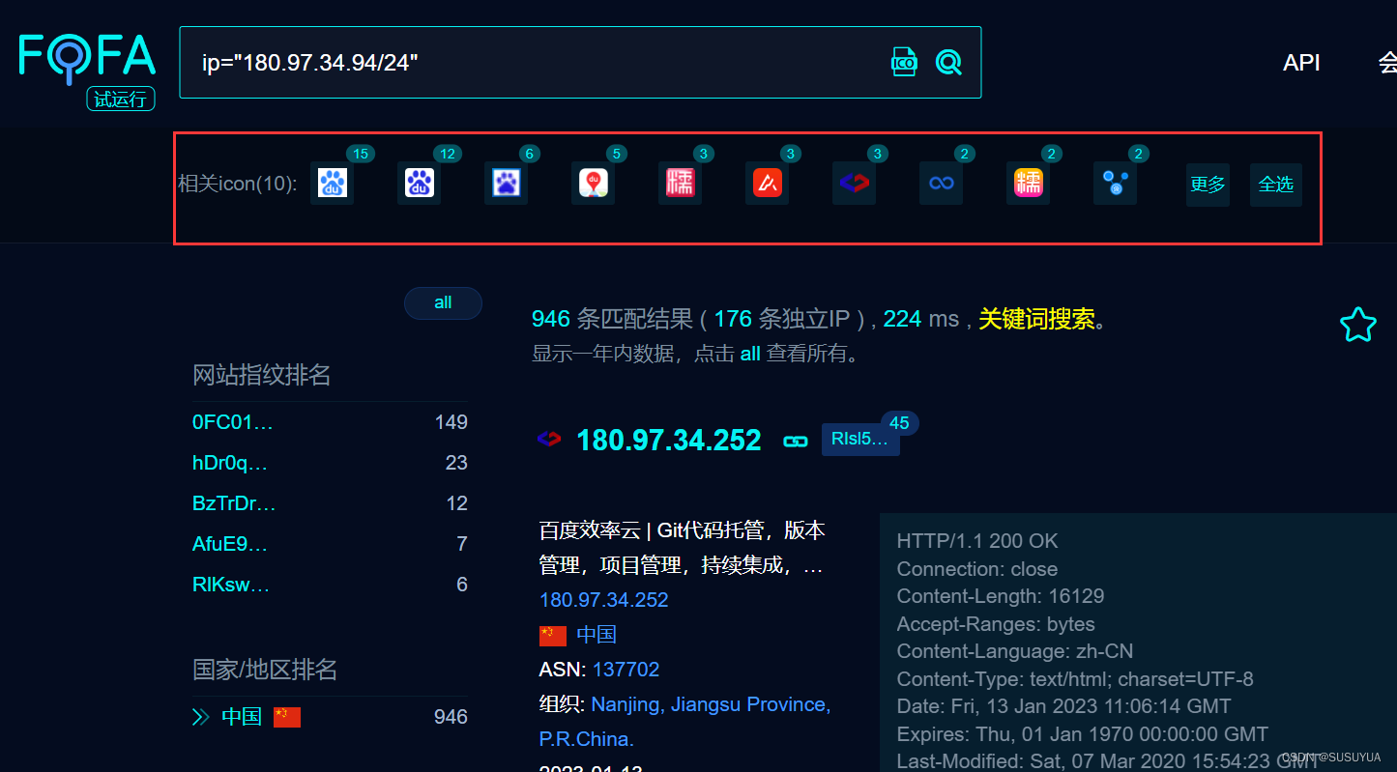Filter by 中国 in country ranking

click(242, 717)
